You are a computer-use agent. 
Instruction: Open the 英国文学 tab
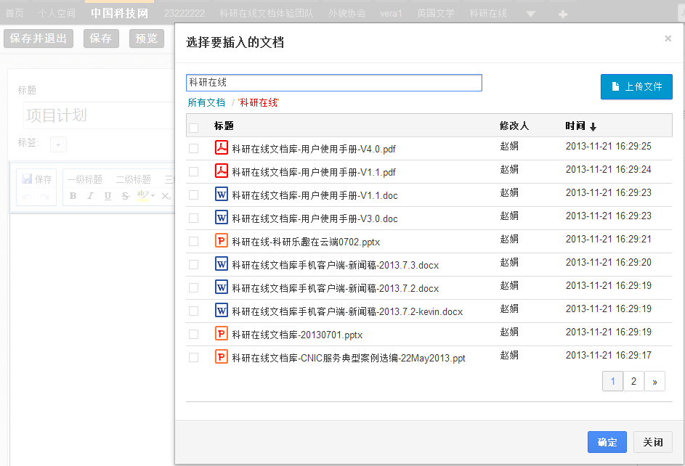pos(436,13)
